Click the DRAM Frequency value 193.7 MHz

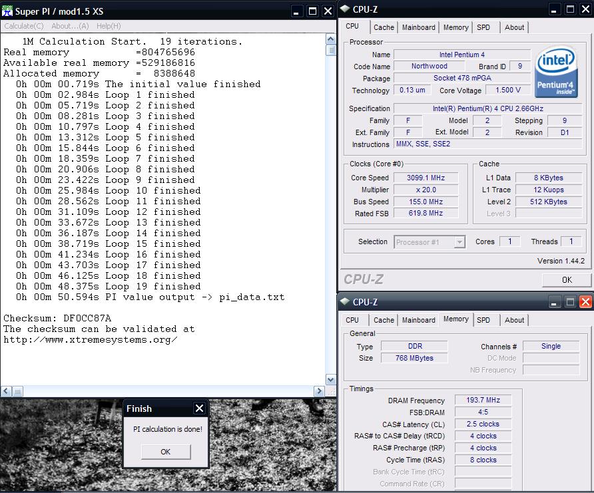tap(483, 400)
